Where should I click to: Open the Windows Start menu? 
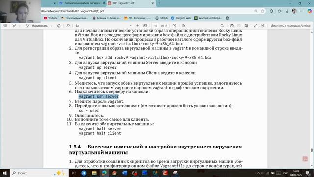[x=5, y=173]
